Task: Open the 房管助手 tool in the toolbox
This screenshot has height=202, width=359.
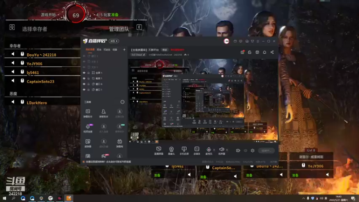Action: click(x=104, y=114)
